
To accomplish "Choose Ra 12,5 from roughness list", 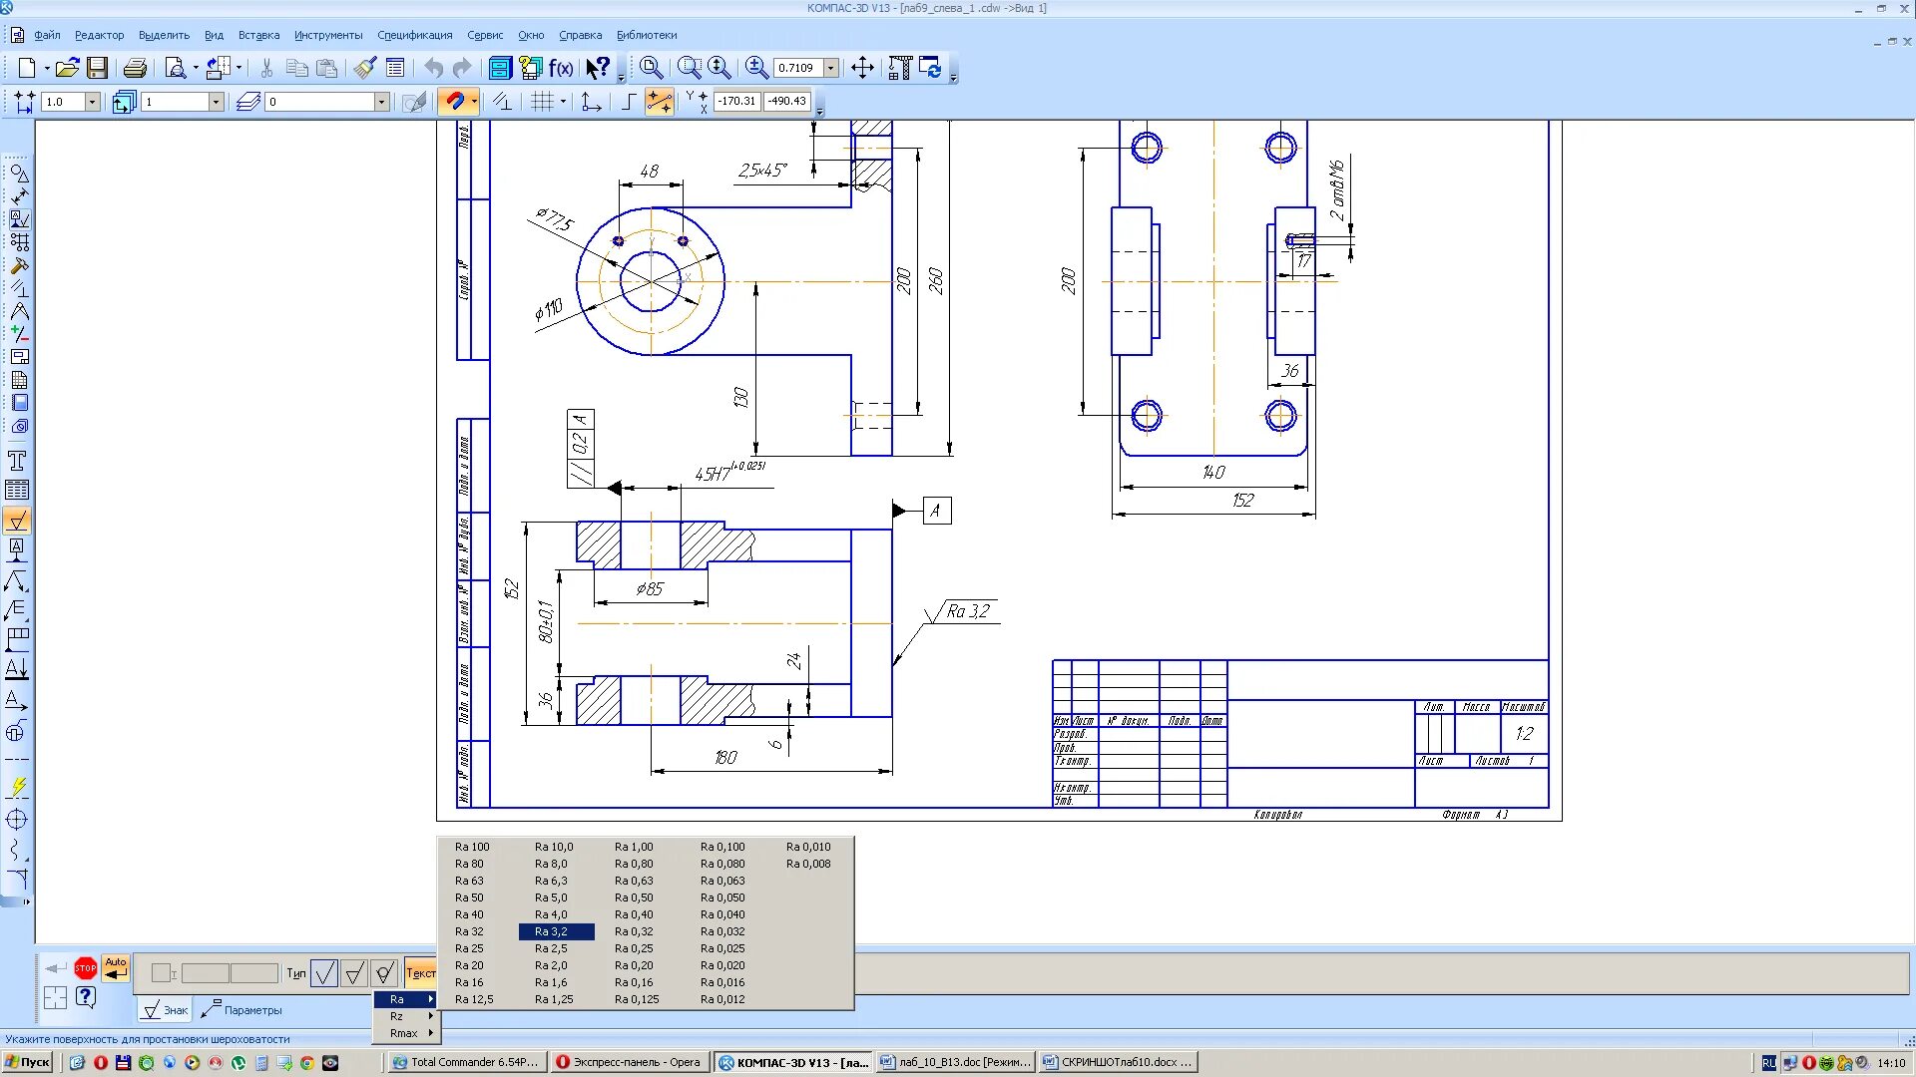I will point(474,999).
